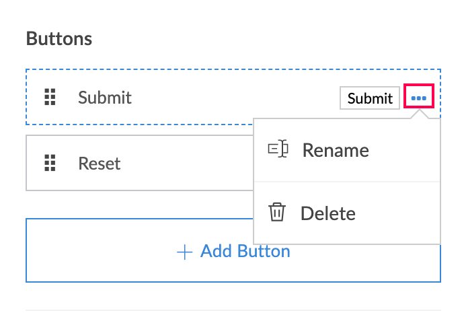Click the trash can icon
Screen dimensions: 464x319
point(277,213)
